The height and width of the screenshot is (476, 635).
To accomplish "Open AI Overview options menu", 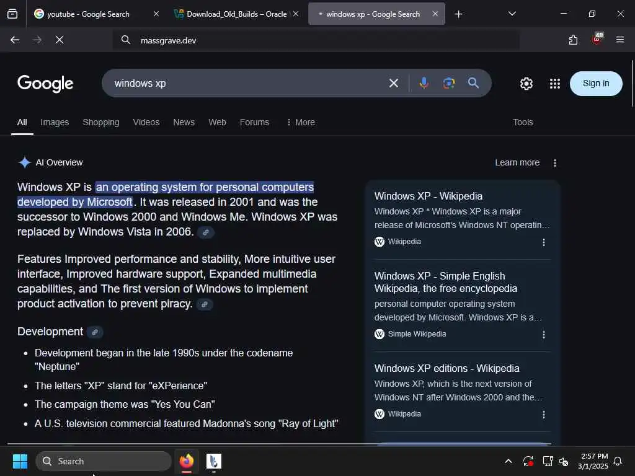I will coord(555,163).
